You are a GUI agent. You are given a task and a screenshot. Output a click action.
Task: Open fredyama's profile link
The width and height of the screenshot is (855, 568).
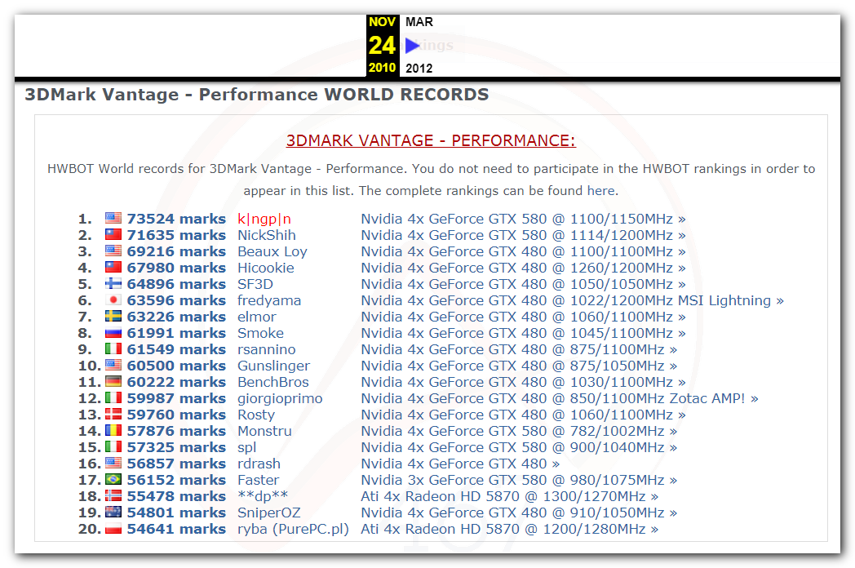point(269,300)
